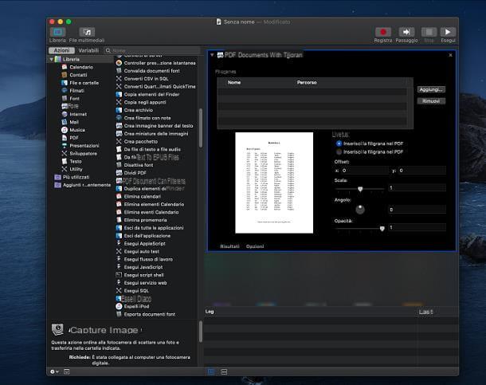This screenshot has width=486, height=385.
Task: Select the Internet category icon
Action: [65, 114]
